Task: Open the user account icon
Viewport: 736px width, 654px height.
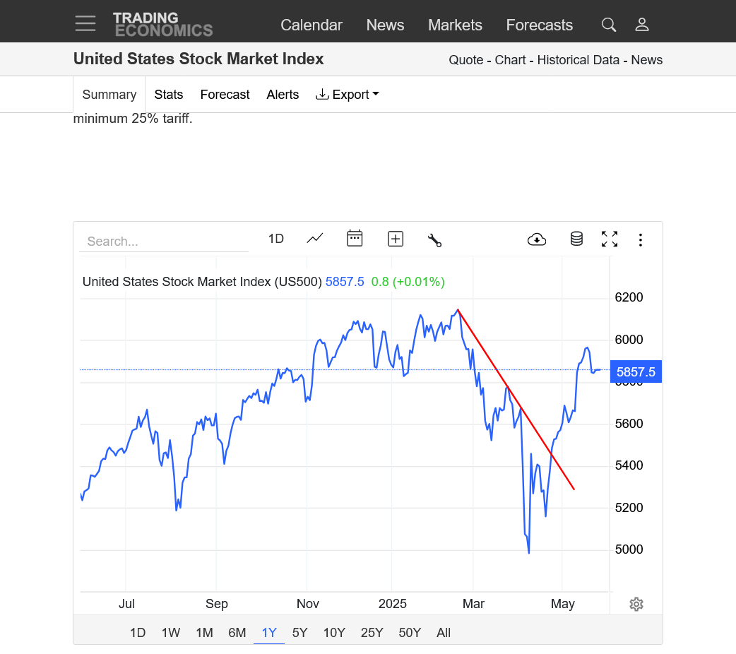Action: [x=641, y=25]
